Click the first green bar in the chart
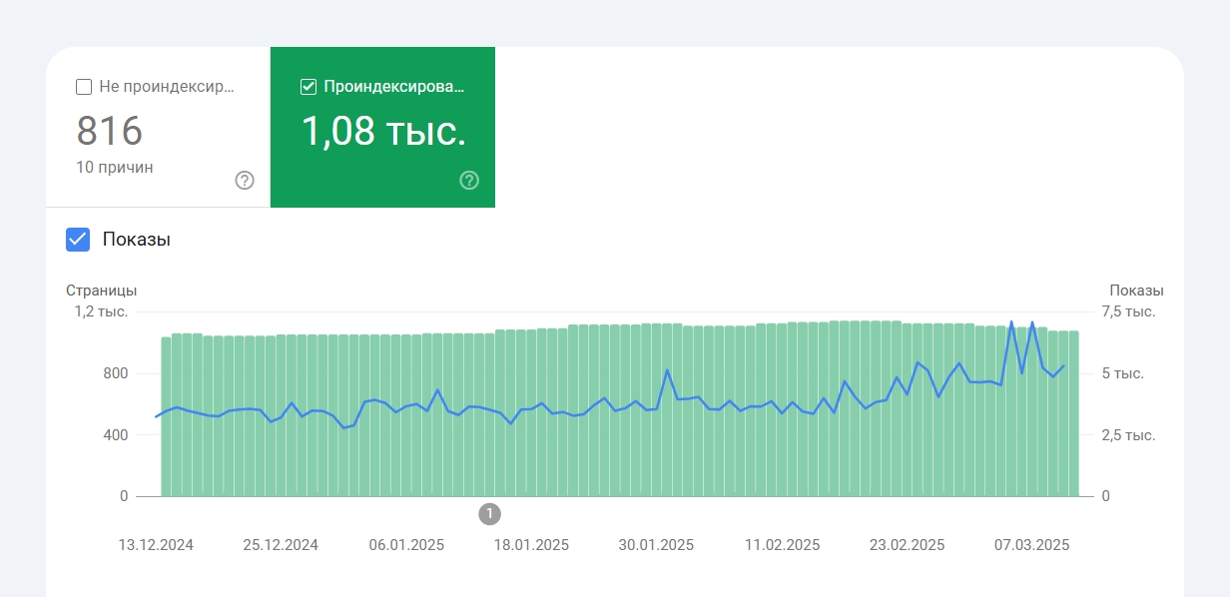Image resolution: width=1230 pixels, height=597 pixels. [x=166, y=419]
